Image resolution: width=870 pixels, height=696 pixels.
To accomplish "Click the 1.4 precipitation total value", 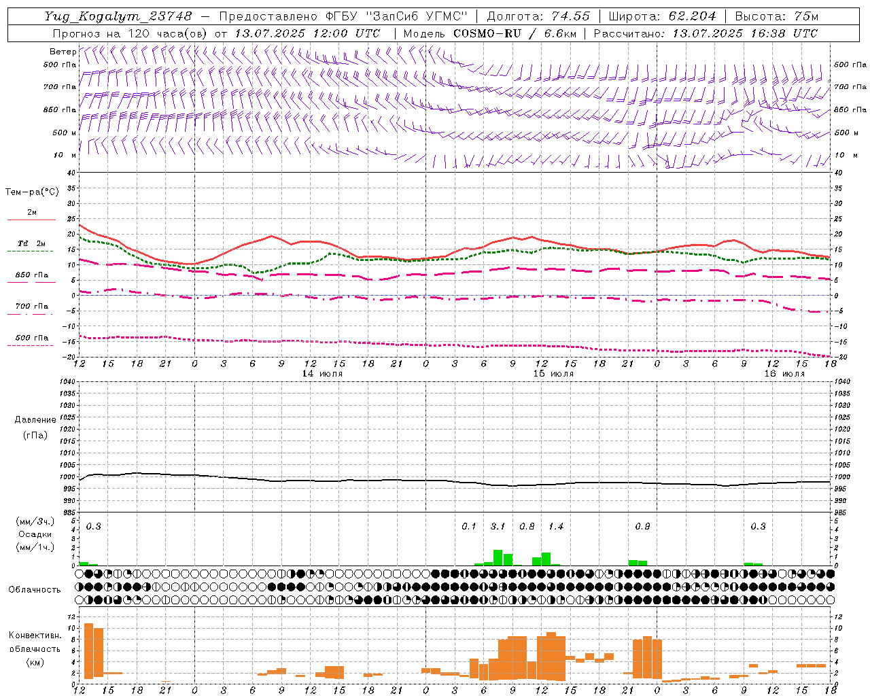I will click(556, 526).
